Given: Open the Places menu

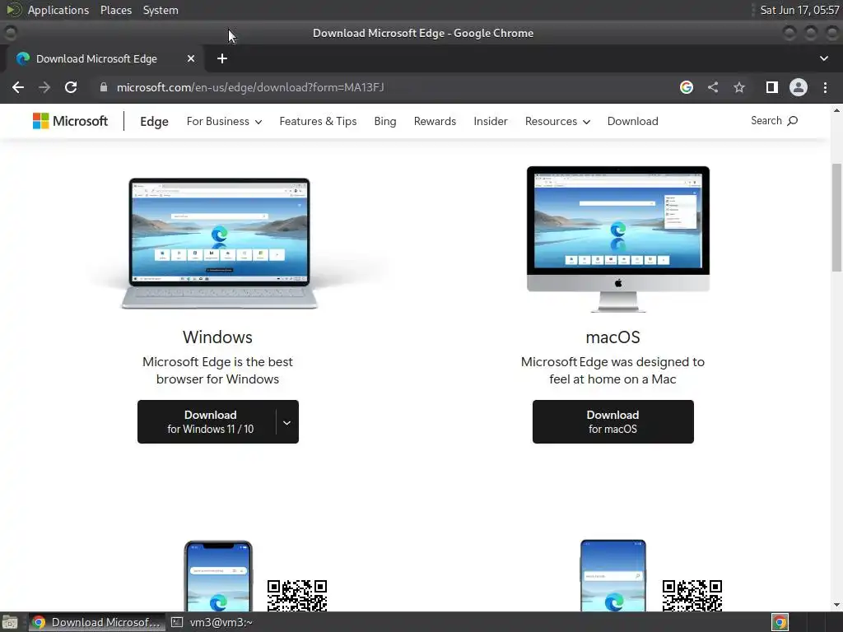Looking at the screenshot, I should tap(115, 10).
